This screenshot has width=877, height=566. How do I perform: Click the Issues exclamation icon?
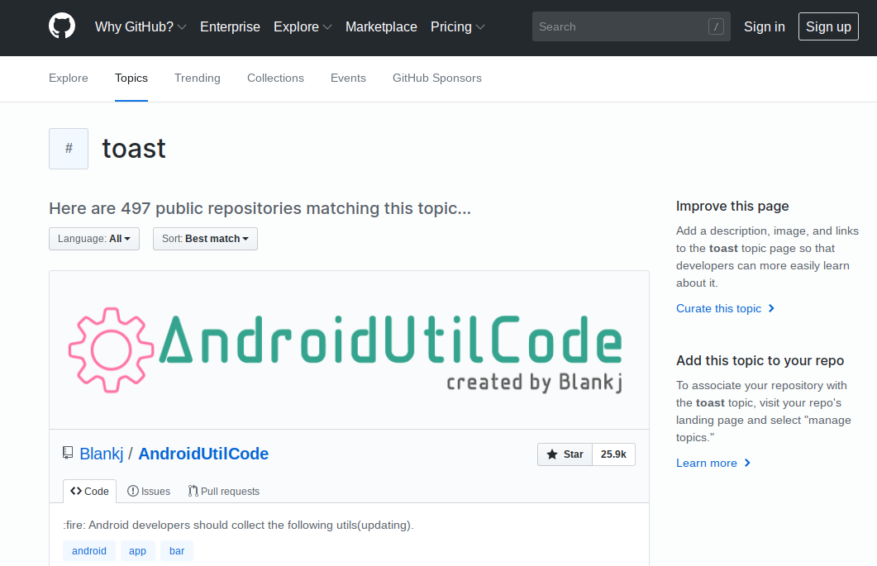132,491
